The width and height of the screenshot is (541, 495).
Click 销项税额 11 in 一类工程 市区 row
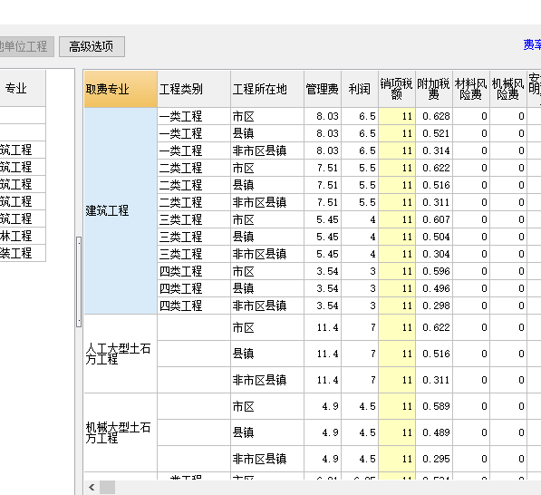tap(397, 116)
